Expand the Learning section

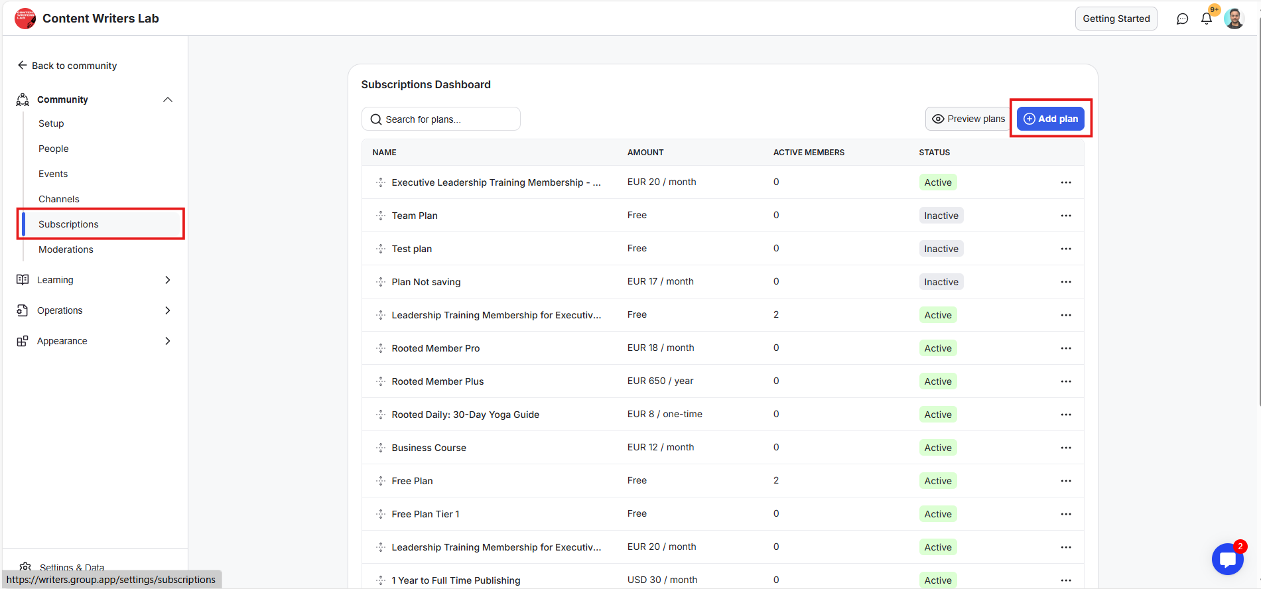(168, 280)
